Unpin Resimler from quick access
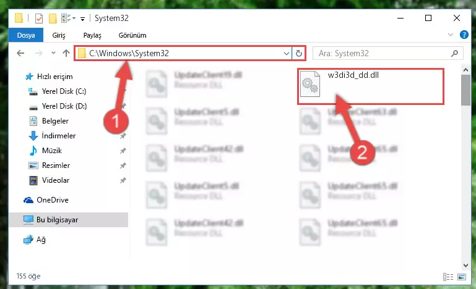The height and width of the screenshot is (289, 476). click(x=123, y=165)
